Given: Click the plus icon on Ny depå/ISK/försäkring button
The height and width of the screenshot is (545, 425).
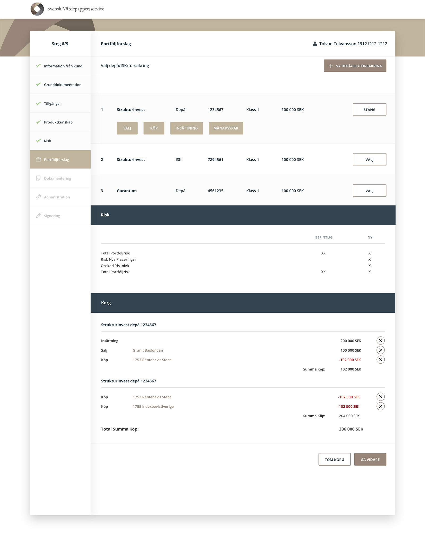Looking at the screenshot, I should (331, 66).
